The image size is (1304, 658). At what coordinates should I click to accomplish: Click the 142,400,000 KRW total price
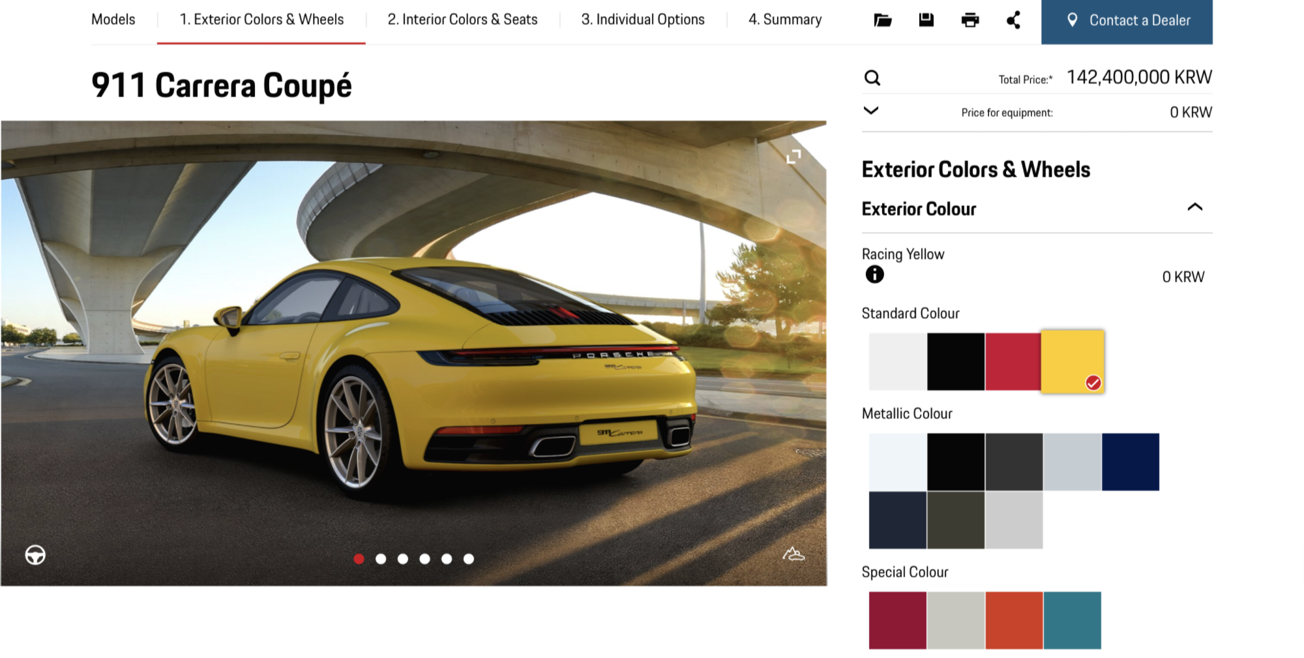1139,77
